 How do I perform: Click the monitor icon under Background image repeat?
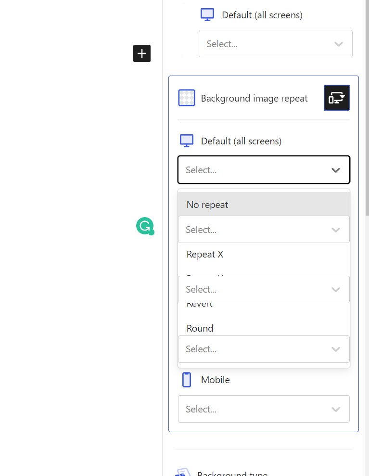coord(186,141)
